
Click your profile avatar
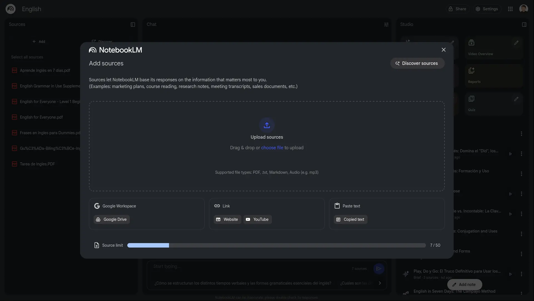(x=524, y=9)
